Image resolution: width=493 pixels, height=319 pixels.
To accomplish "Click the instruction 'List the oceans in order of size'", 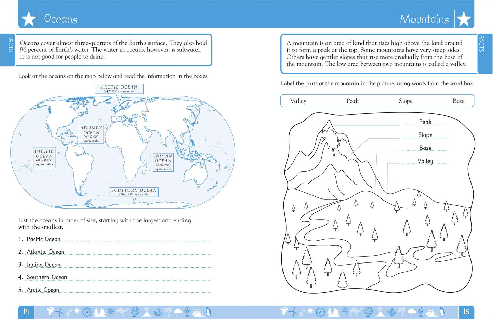I will (105, 223).
